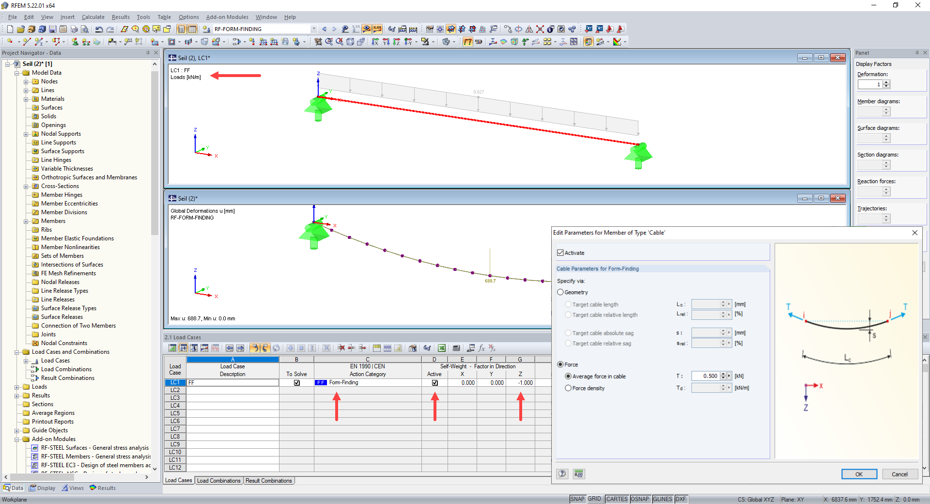This screenshot has height=504, width=930.
Task: Open the New Project icon
Action: (9, 29)
